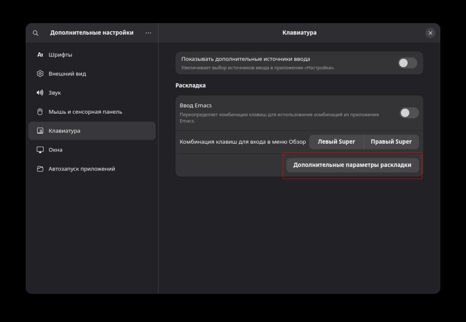Enable Показывать дополнительные источники ввода switch

(x=407, y=63)
